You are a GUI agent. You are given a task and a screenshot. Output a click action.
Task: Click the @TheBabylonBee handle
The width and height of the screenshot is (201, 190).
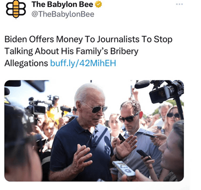coord(63,14)
